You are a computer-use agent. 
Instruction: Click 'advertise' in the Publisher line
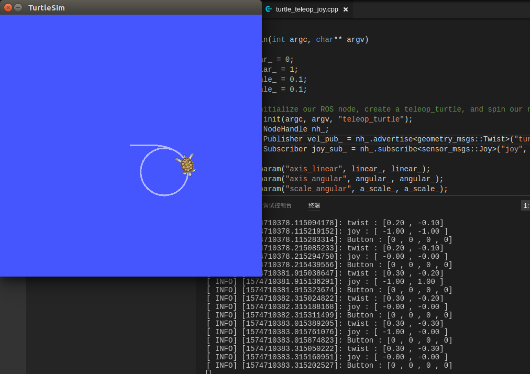click(393, 139)
